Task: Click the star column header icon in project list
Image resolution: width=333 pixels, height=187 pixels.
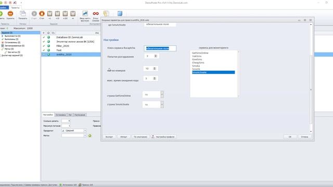Action: pos(44,33)
